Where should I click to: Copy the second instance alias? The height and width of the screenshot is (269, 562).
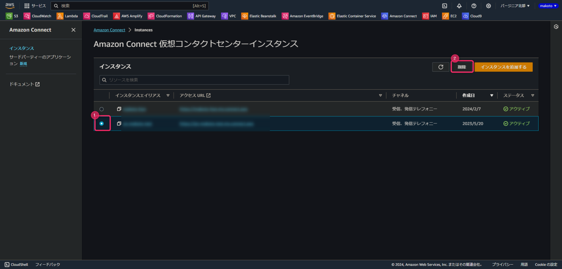(119, 123)
